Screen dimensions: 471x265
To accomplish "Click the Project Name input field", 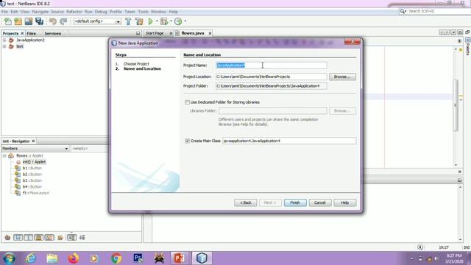I will click(272, 66).
